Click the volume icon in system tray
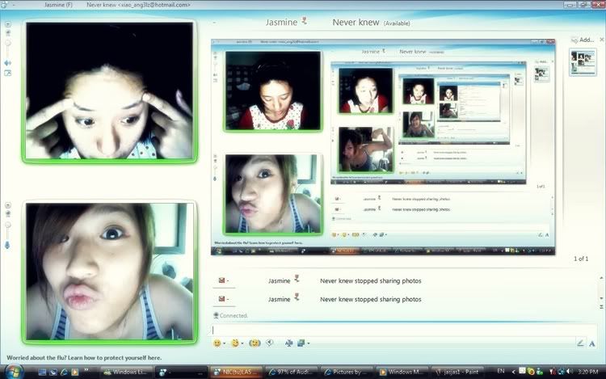 (x=570, y=372)
